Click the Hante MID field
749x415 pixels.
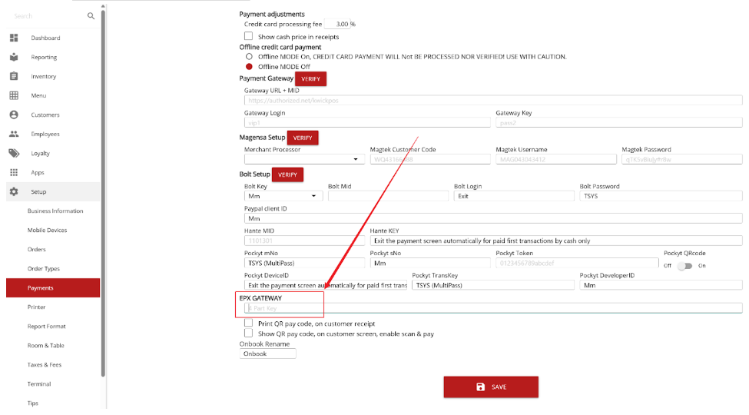click(304, 241)
